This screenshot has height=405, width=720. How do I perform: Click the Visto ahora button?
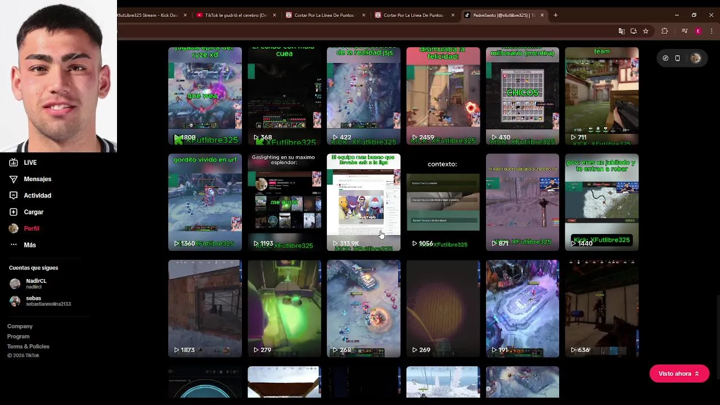679,373
